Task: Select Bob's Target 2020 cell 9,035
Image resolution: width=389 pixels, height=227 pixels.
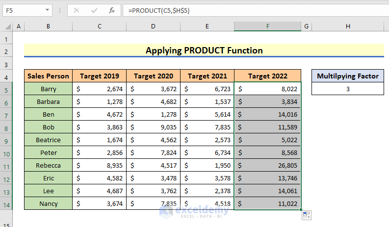Action: tap(154, 127)
